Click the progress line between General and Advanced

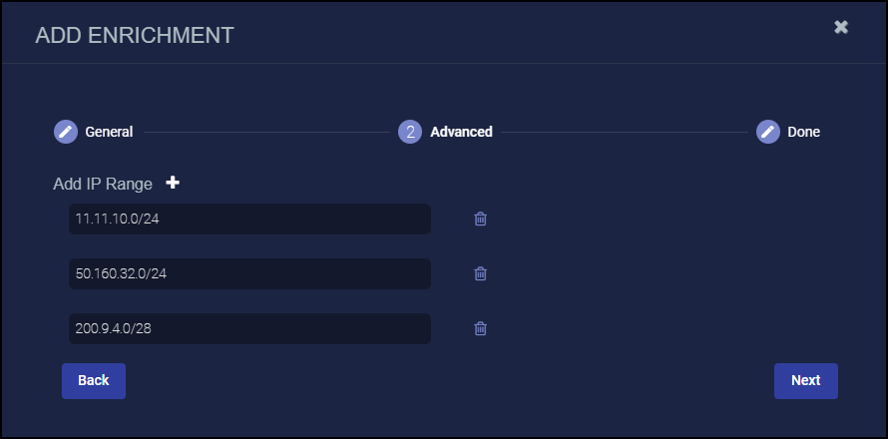point(264,132)
